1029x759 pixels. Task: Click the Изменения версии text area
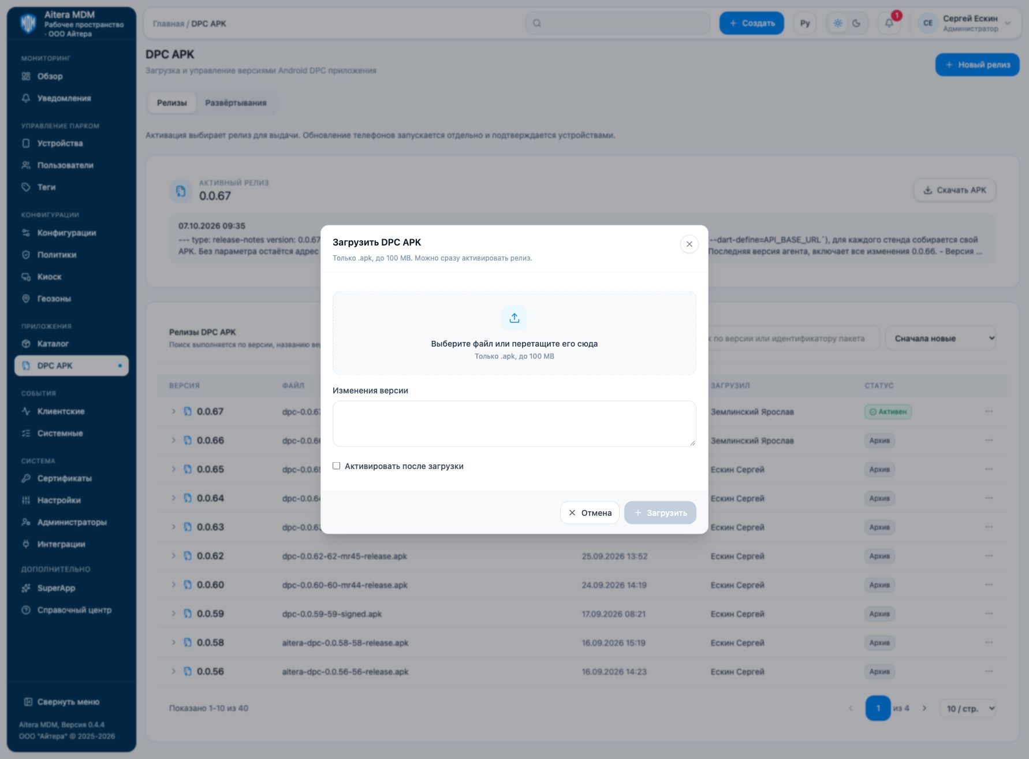point(514,423)
